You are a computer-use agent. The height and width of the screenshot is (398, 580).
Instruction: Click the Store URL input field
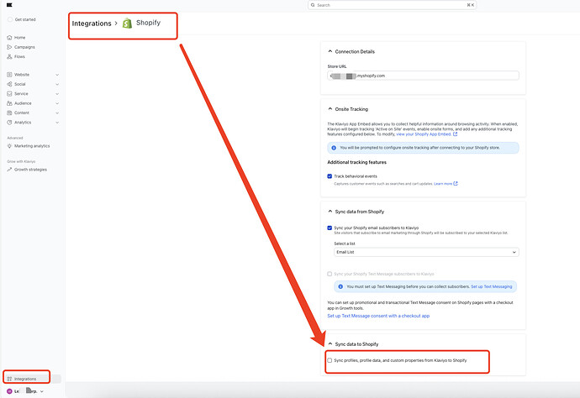(423, 76)
